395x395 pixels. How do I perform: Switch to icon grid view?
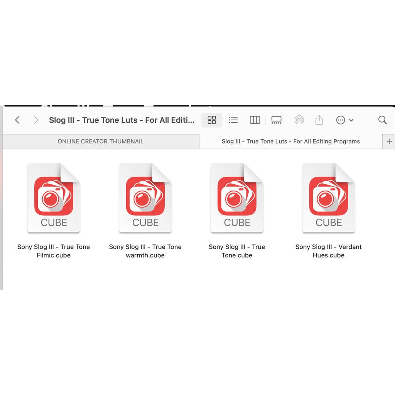pos(212,120)
